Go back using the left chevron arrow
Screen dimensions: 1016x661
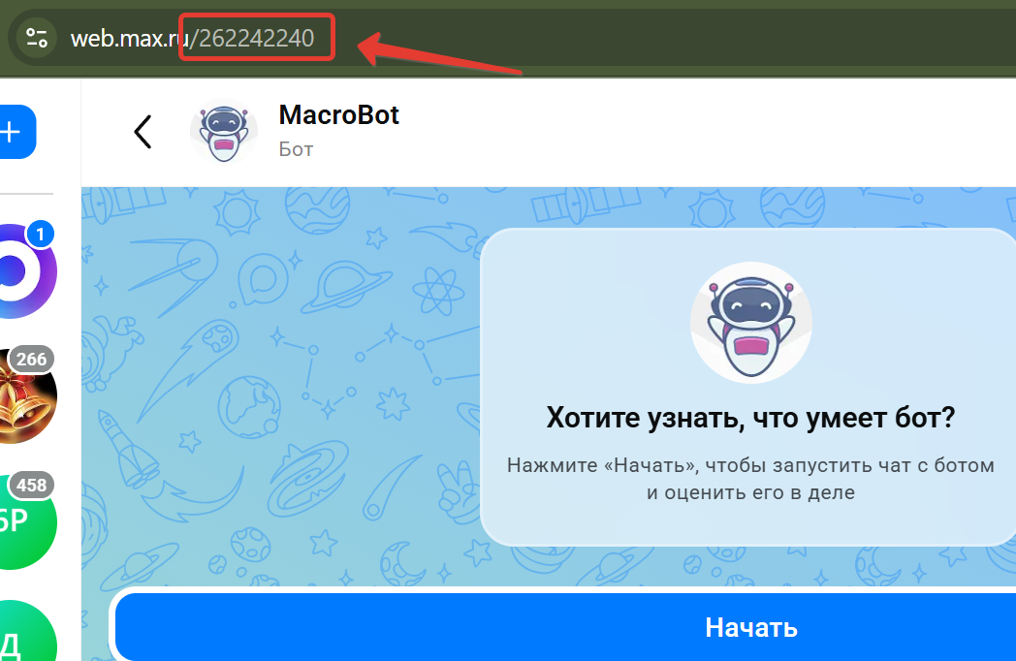[x=143, y=132]
